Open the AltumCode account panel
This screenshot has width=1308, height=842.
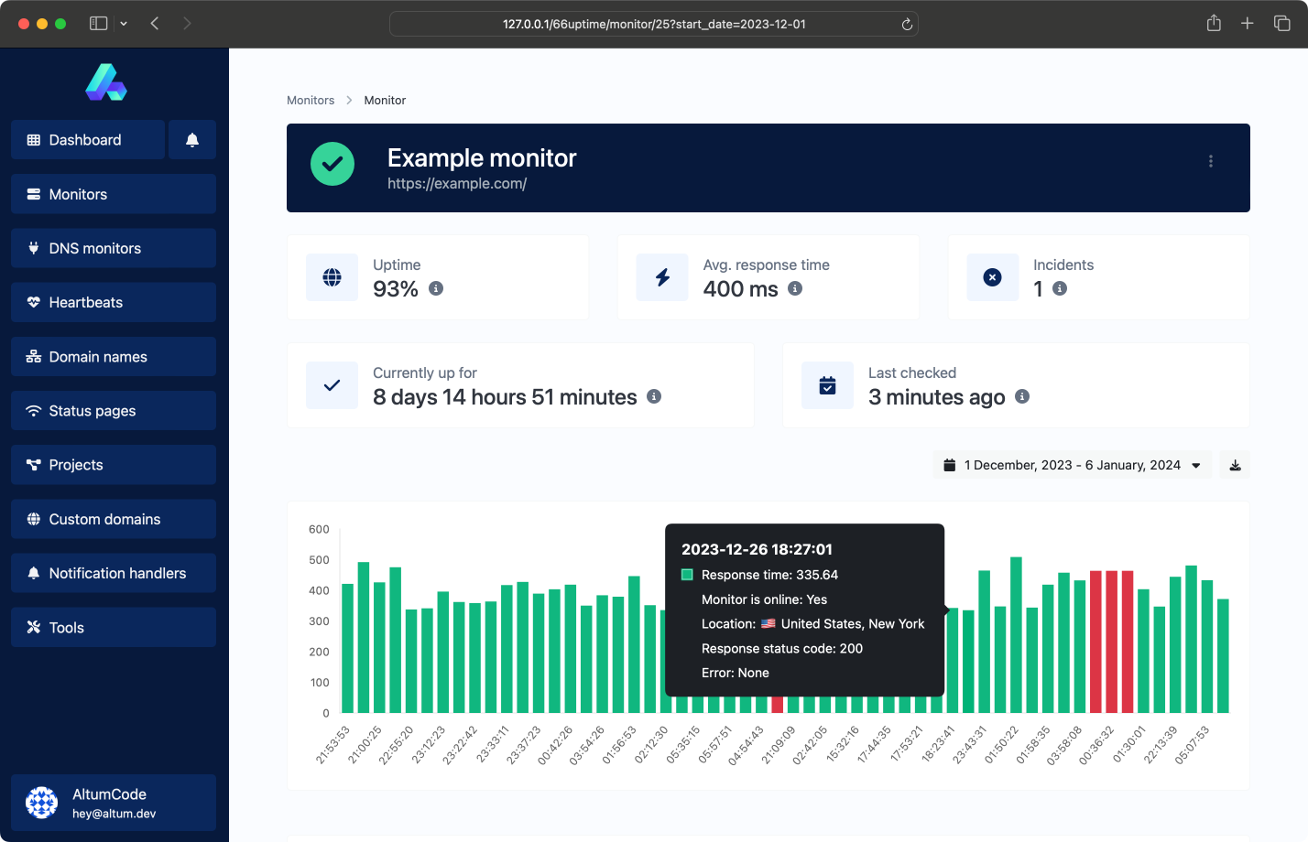click(x=113, y=803)
